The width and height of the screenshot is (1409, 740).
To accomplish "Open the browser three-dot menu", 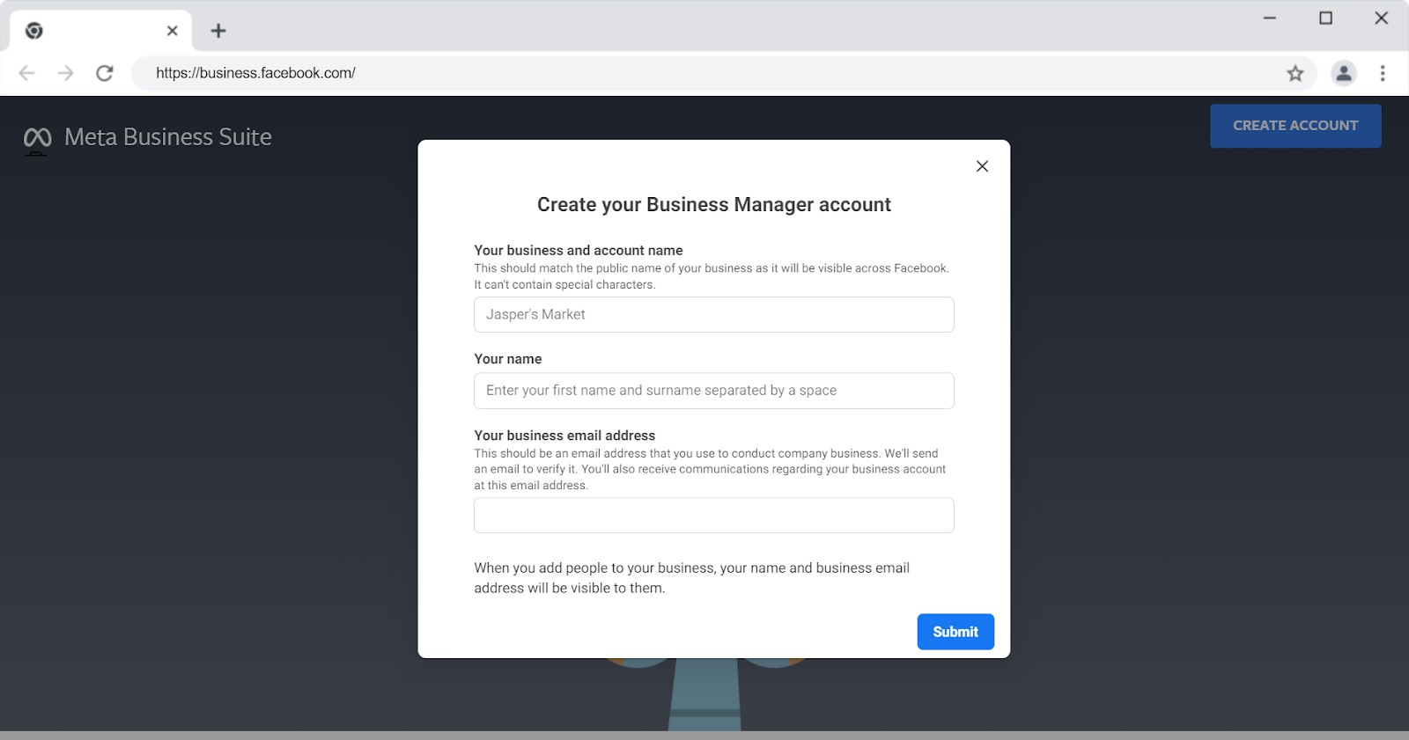I will pyautogui.click(x=1383, y=73).
